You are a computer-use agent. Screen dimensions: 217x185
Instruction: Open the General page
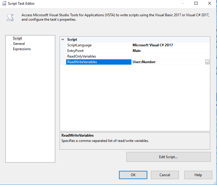pyautogui.click(x=19, y=44)
